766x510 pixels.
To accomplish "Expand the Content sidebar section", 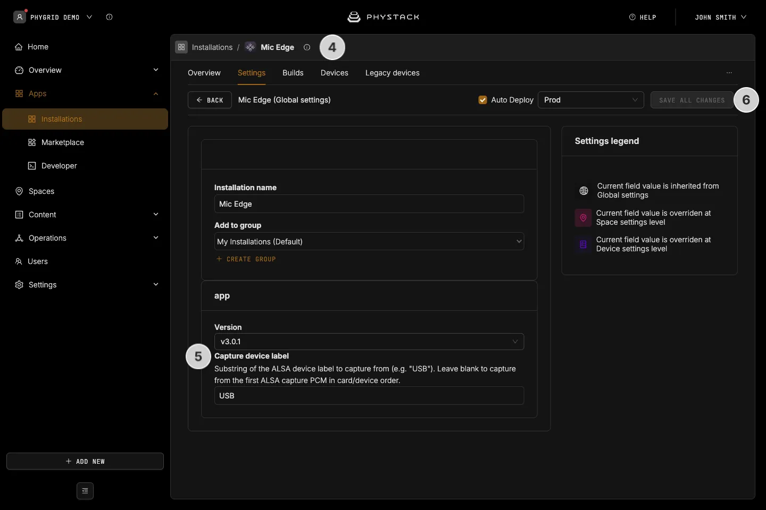I will coord(156,215).
